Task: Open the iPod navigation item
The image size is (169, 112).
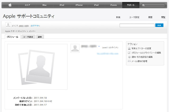Action: pos(62,5)
